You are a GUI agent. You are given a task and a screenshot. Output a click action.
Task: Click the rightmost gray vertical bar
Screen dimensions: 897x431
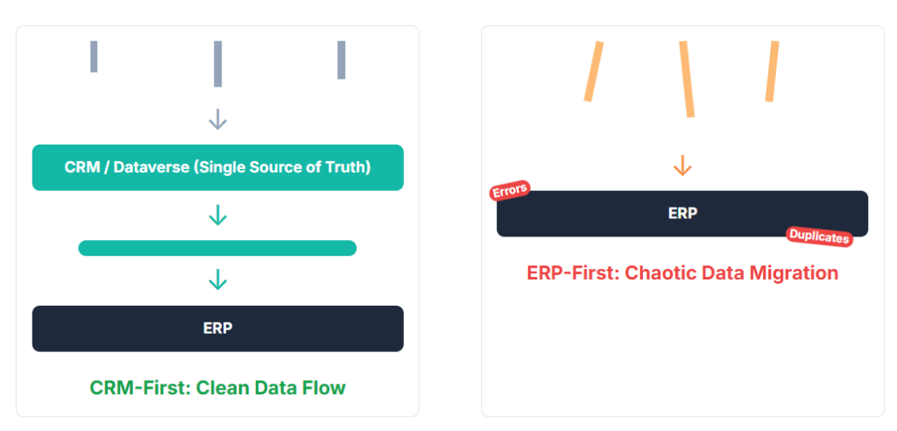[342, 60]
